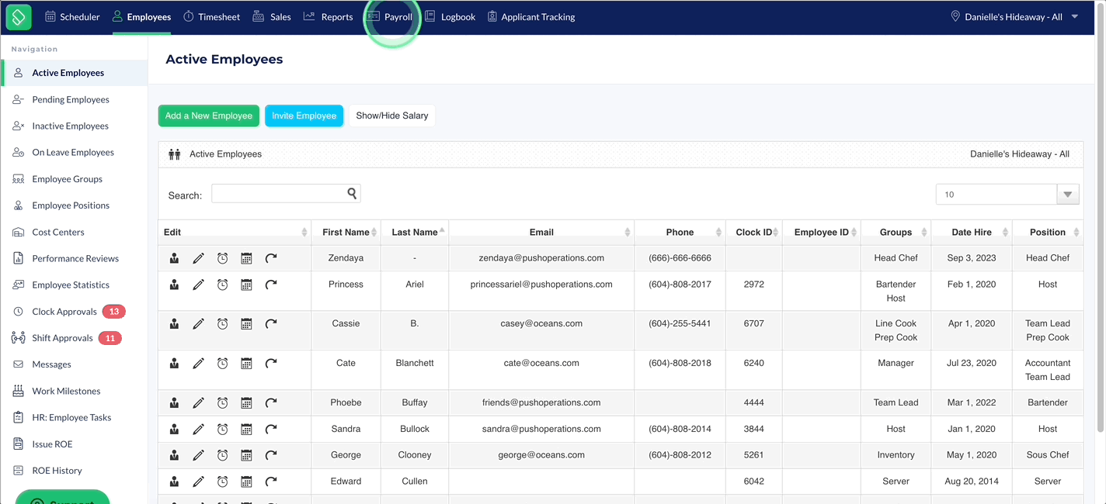Open the profile icon in Zendaya's row
Viewport: 1106px width, 504px height.
tap(175, 258)
